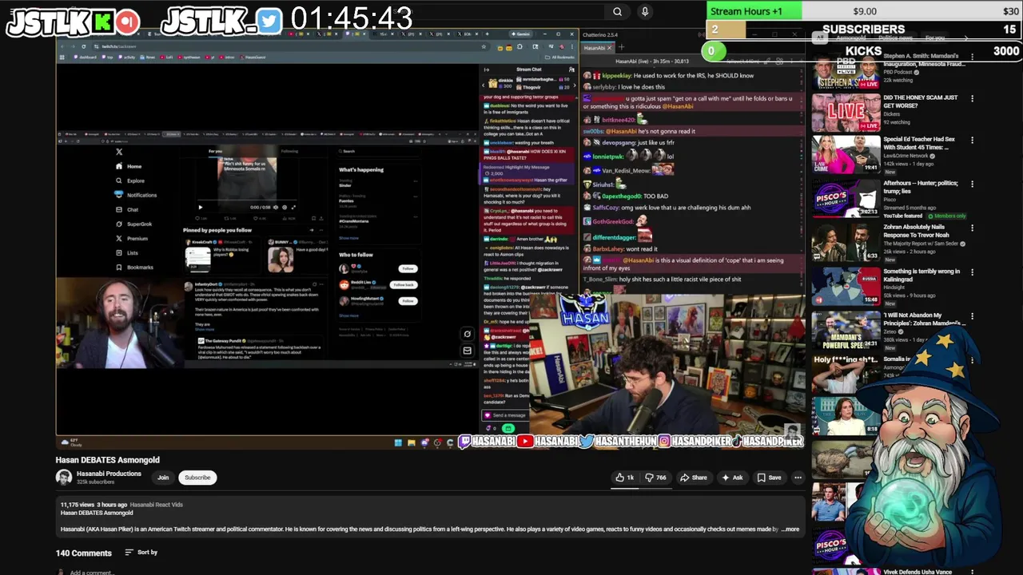Show more filter chips with the right chevron
This screenshot has height=575, width=1023.
[x=965, y=38]
